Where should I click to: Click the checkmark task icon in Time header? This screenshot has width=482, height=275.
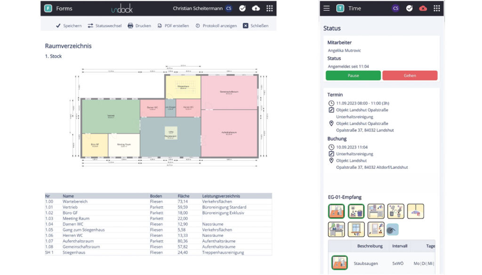[410, 8]
